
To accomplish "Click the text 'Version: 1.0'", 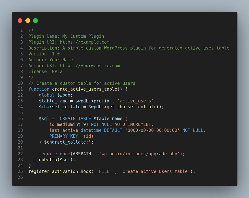I will click(44, 54).
